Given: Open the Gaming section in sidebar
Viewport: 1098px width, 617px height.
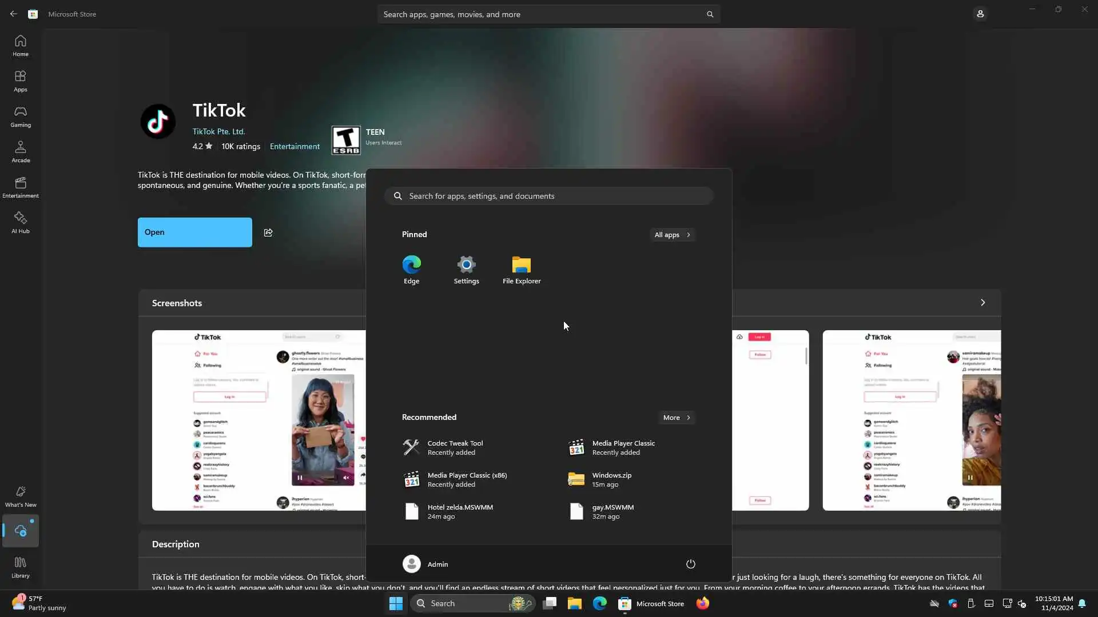Looking at the screenshot, I should click(x=21, y=117).
